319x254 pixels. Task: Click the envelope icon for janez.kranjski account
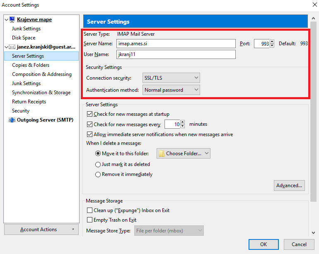[12, 47]
